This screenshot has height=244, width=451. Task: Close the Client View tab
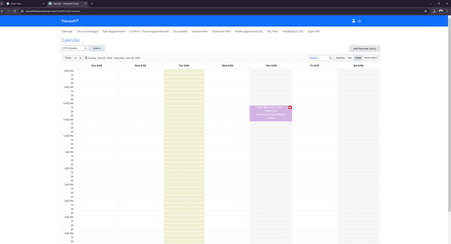click(43, 4)
